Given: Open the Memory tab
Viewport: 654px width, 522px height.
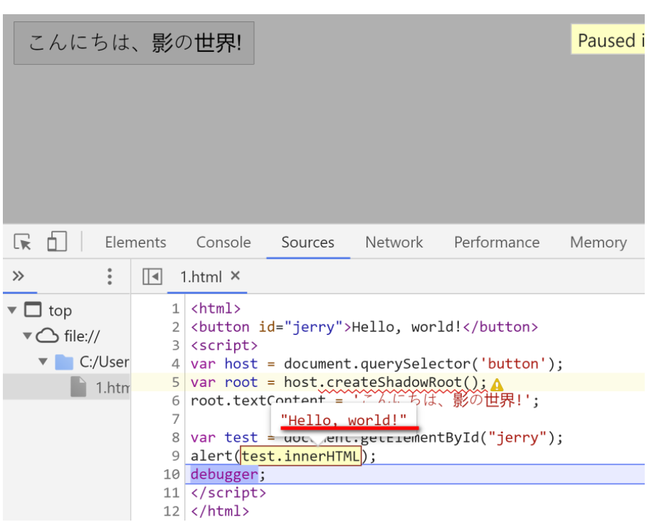Looking at the screenshot, I should (x=598, y=243).
